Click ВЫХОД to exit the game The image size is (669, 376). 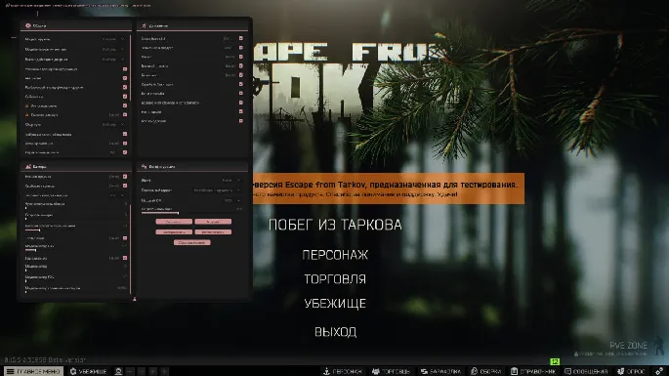click(x=335, y=332)
